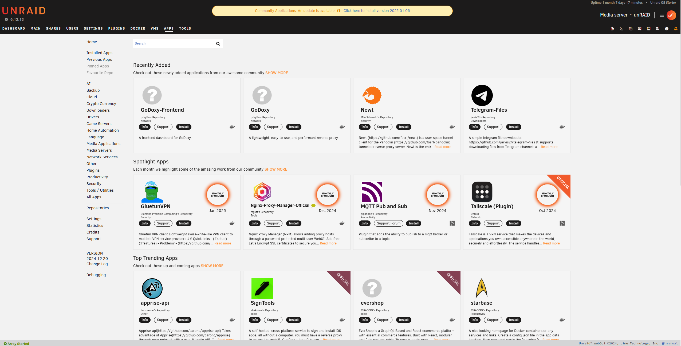Viewport: 681px width, 346px height.
Task: Click Read more on the Tailscale description
Action: click(551, 243)
